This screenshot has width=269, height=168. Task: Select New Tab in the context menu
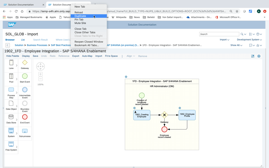[x=89, y=7]
